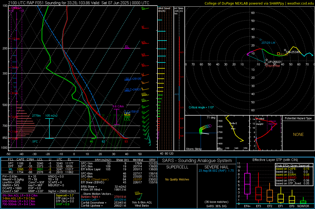This screenshot has width=315, height=209.
Task: Click the 'Critical Angle = 110°' text
Action: point(201,107)
